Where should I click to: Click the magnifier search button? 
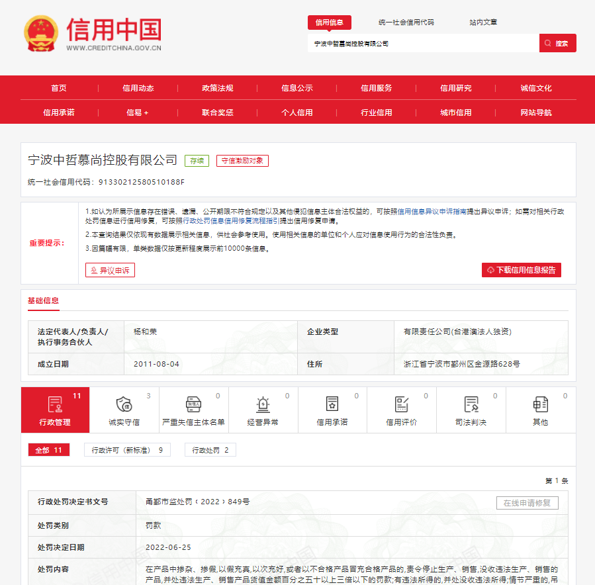[x=557, y=43]
